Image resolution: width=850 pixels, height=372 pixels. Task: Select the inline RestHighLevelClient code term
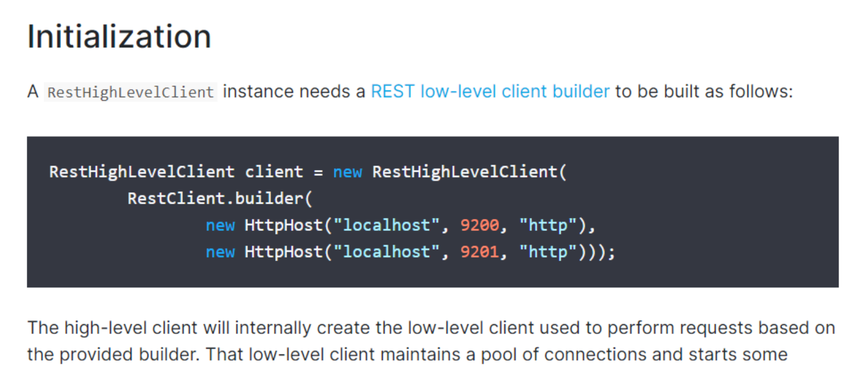coord(130,92)
